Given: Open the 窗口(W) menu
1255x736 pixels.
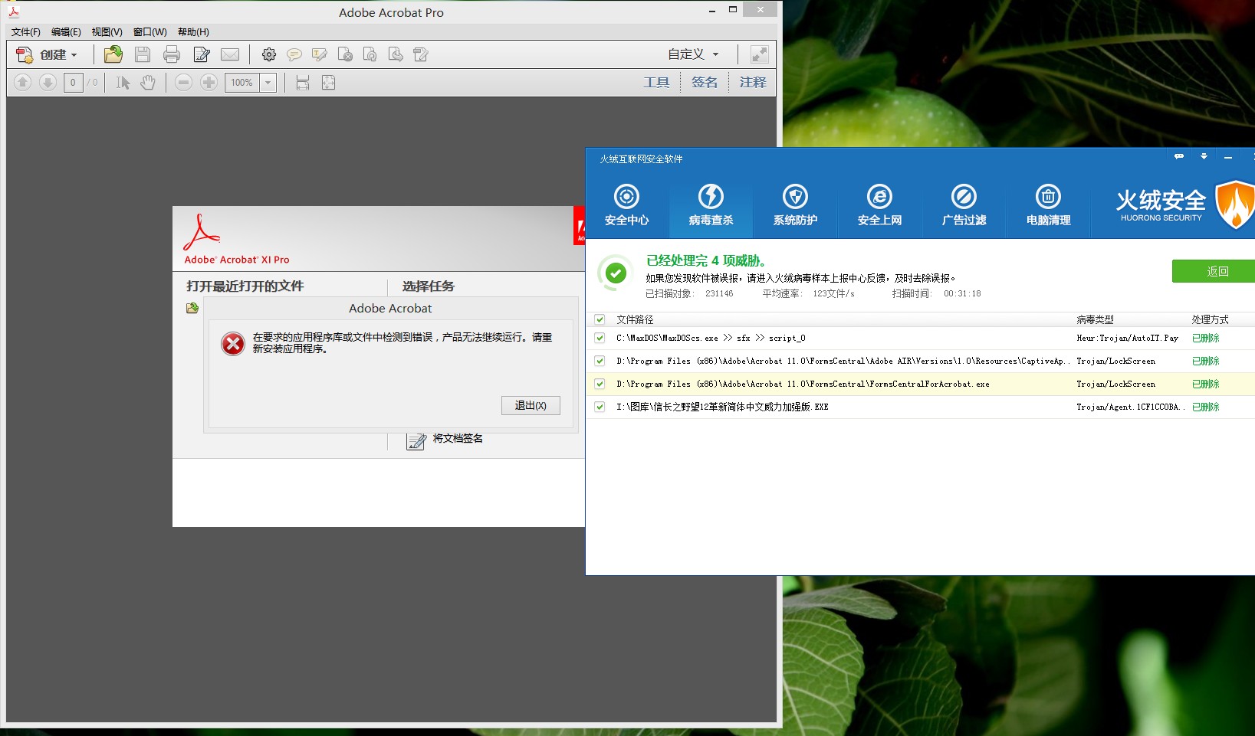Looking at the screenshot, I should pyautogui.click(x=149, y=32).
